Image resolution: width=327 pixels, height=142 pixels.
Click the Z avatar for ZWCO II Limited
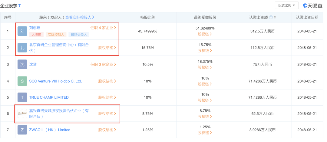point(22,130)
